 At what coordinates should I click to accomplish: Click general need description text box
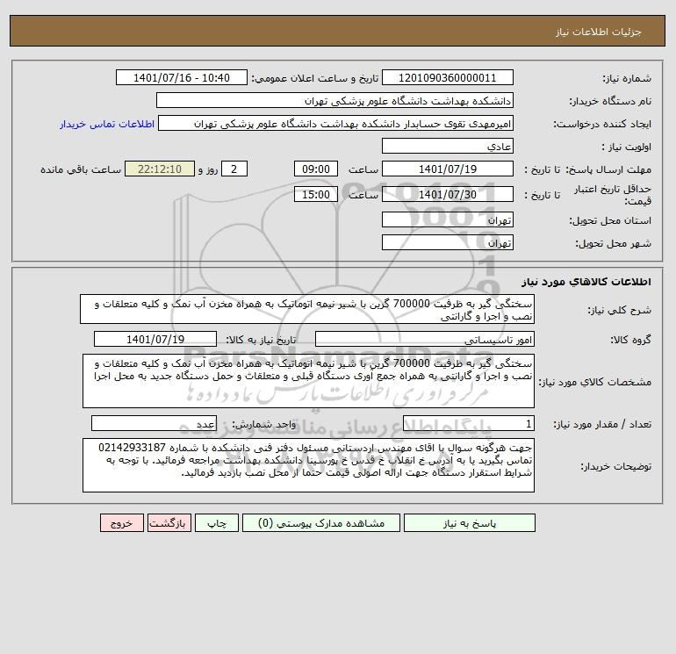pyautogui.click(x=307, y=309)
